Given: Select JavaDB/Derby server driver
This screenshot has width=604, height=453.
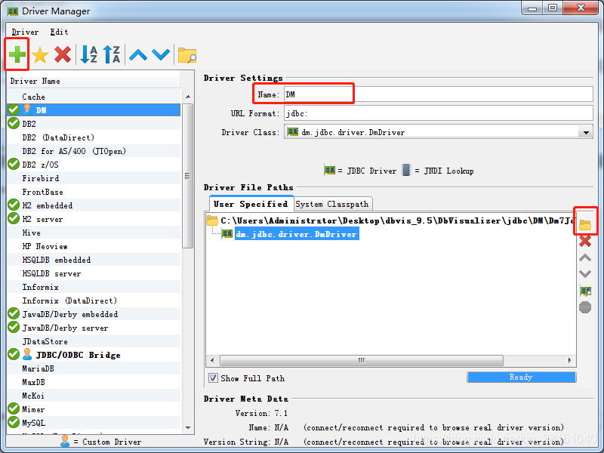Looking at the screenshot, I should coord(94,328).
